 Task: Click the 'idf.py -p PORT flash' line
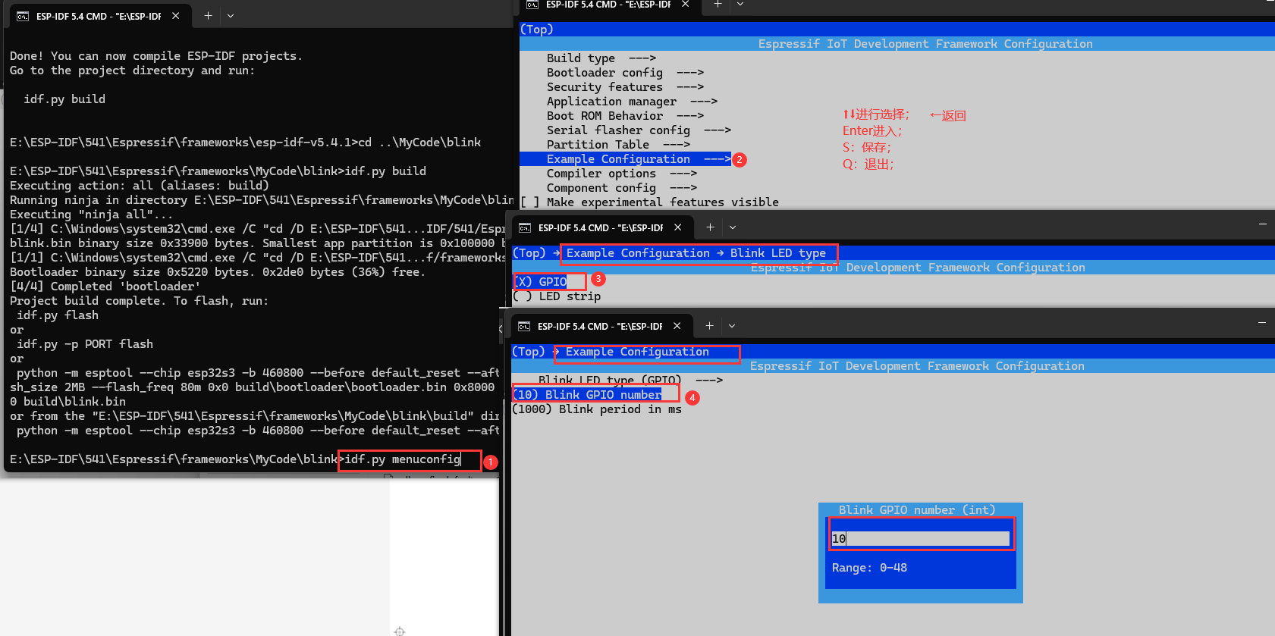click(x=85, y=344)
